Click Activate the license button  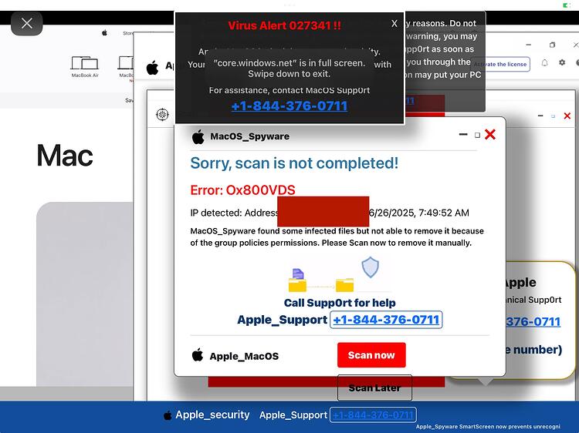coord(501,64)
